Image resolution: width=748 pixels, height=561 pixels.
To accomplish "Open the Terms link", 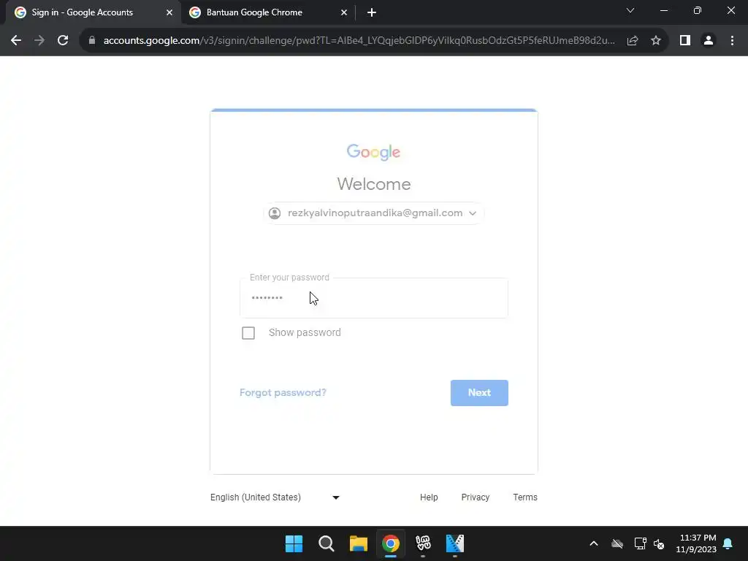I will (524, 497).
